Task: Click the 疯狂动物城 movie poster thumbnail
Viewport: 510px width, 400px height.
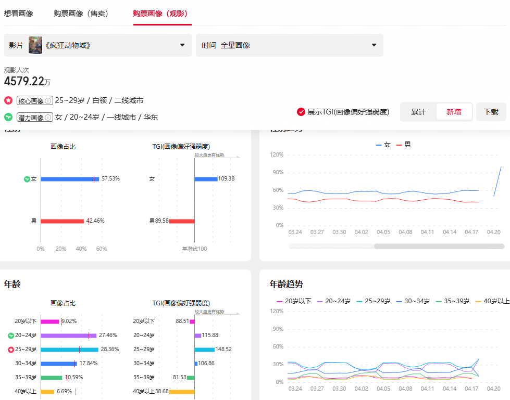Action: 35,45
